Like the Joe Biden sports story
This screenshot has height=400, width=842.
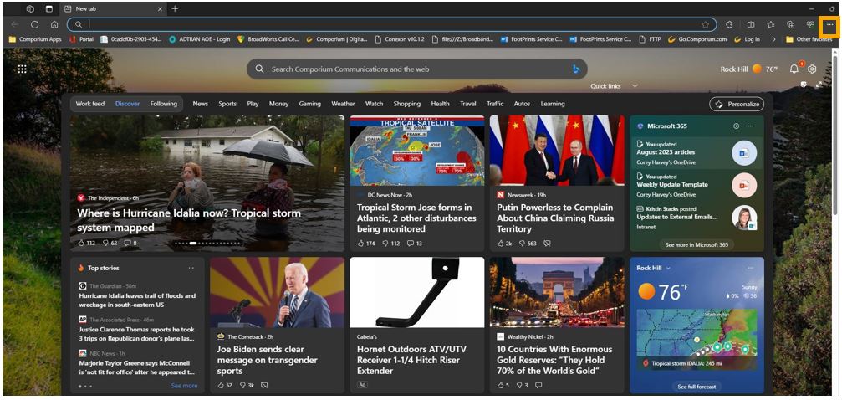coord(221,385)
